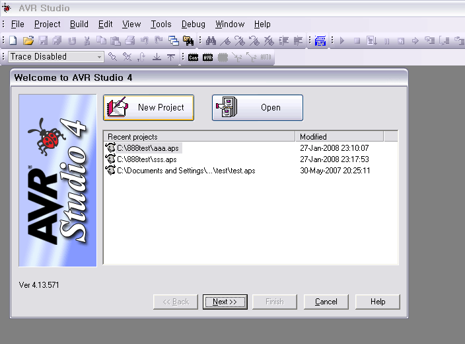
Task: Click the Show Next Statement arrow icon
Action: coord(415,41)
